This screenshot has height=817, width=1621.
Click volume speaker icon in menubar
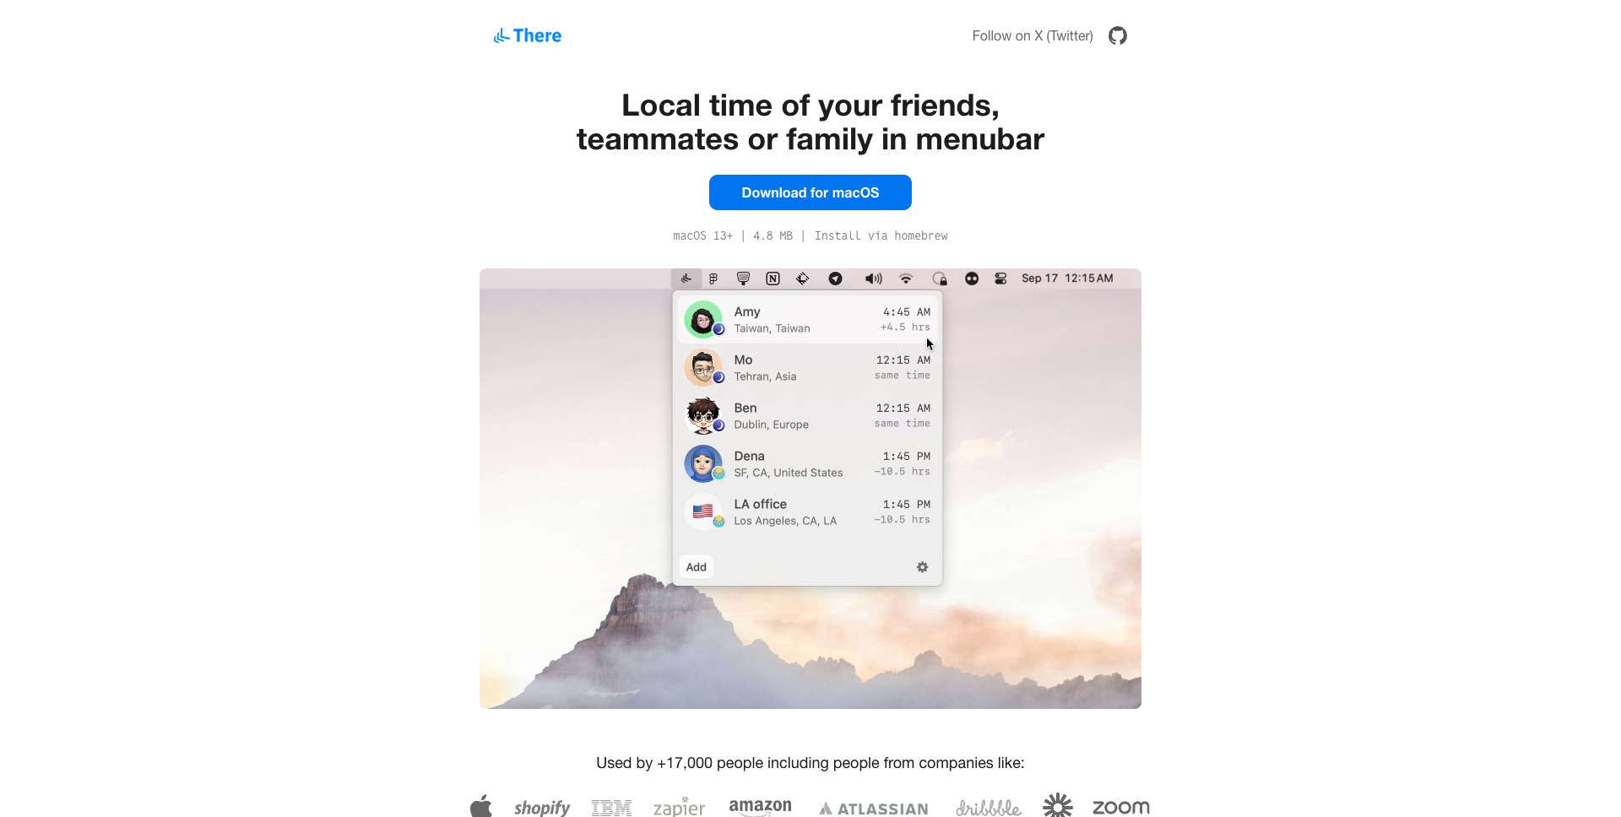click(x=873, y=279)
